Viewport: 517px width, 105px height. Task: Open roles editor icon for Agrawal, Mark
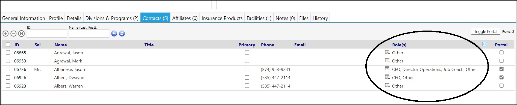click(387, 60)
